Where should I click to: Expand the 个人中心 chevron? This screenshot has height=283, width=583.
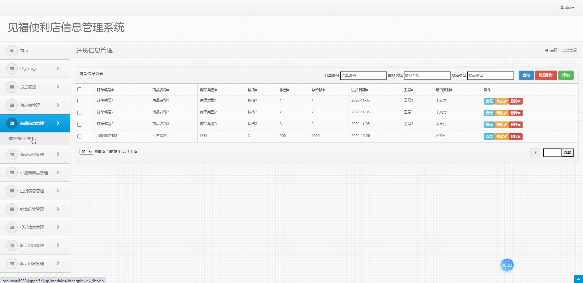pyautogui.click(x=58, y=69)
